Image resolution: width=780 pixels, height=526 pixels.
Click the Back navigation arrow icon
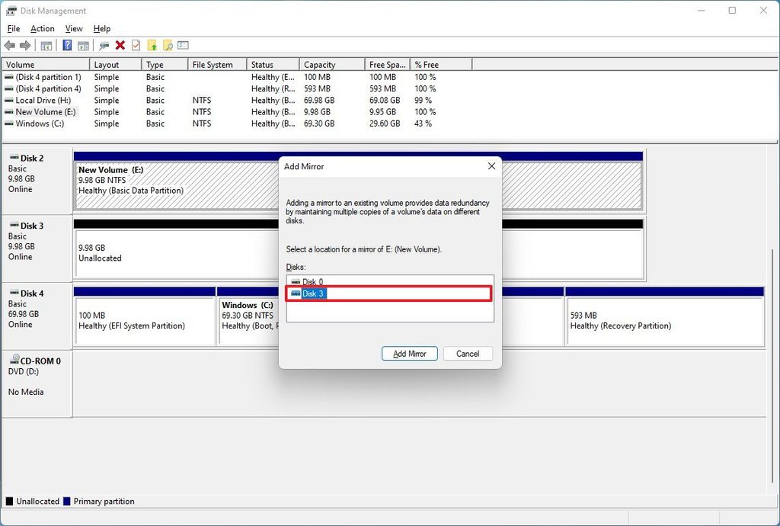[x=10, y=45]
